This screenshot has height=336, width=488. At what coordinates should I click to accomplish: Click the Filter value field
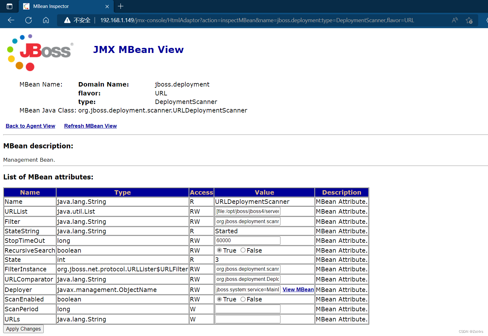248,221
